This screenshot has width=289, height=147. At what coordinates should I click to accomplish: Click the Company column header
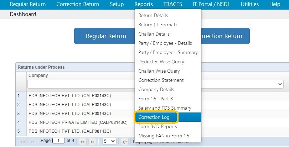point(38,75)
